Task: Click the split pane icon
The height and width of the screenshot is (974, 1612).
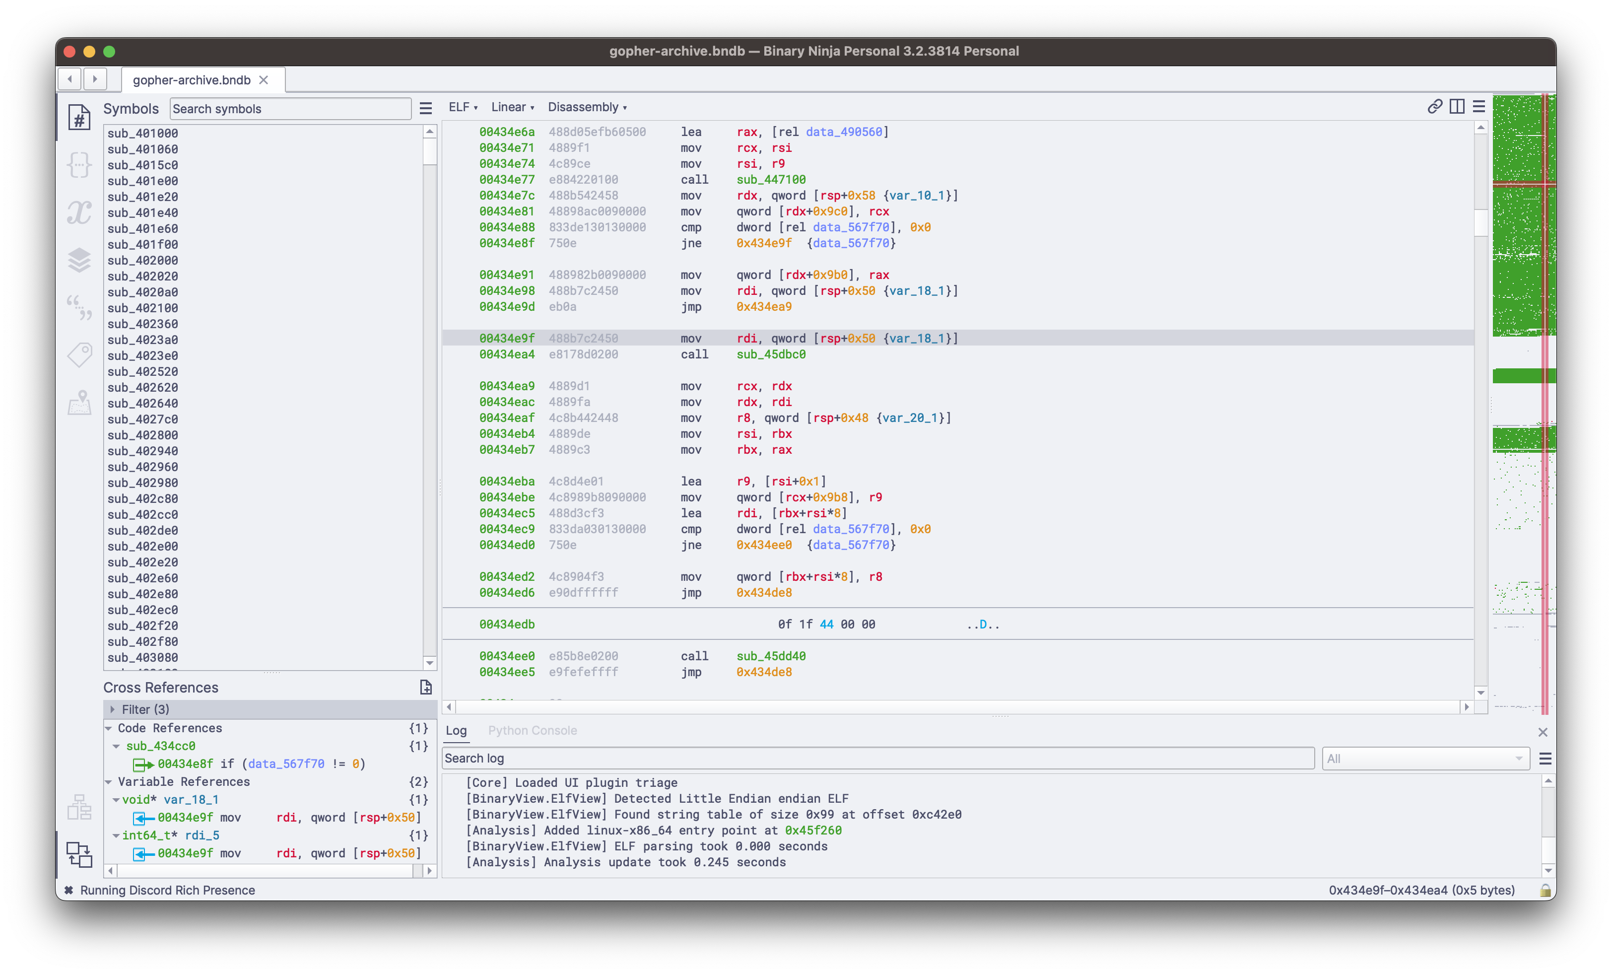Action: click(1457, 107)
